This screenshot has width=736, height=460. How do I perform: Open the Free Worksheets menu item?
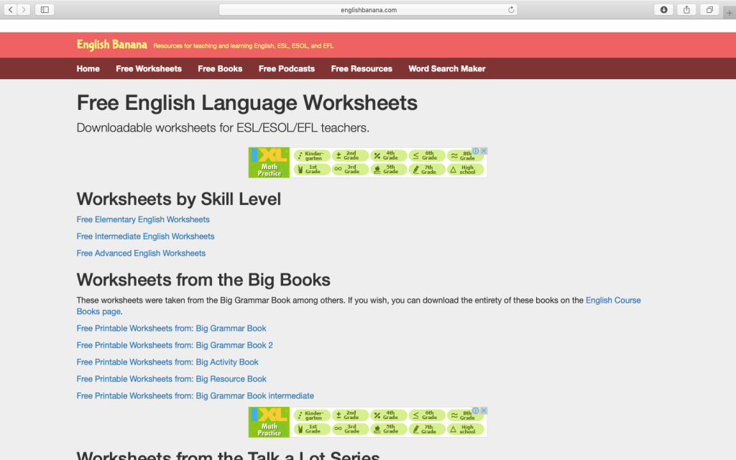click(x=149, y=69)
